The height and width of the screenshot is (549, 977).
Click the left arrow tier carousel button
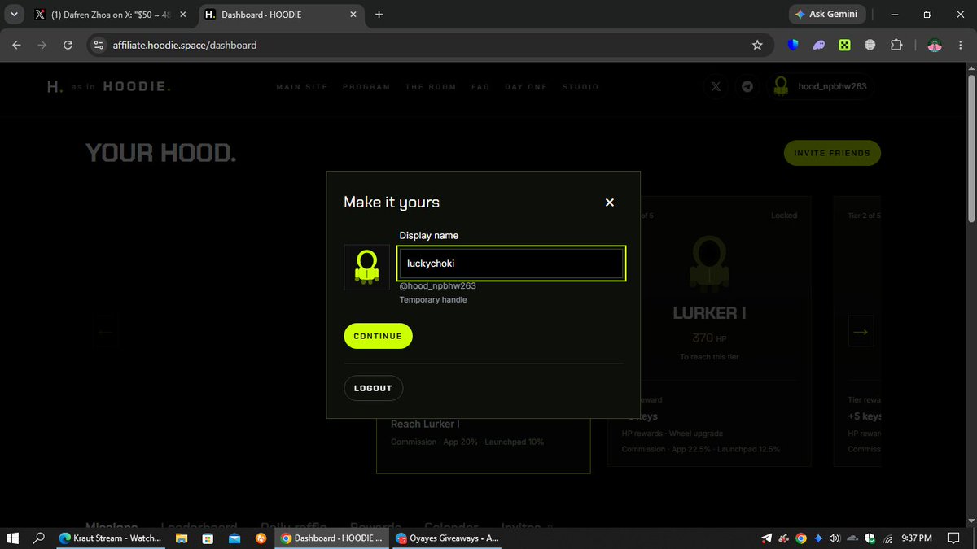(x=105, y=331)
